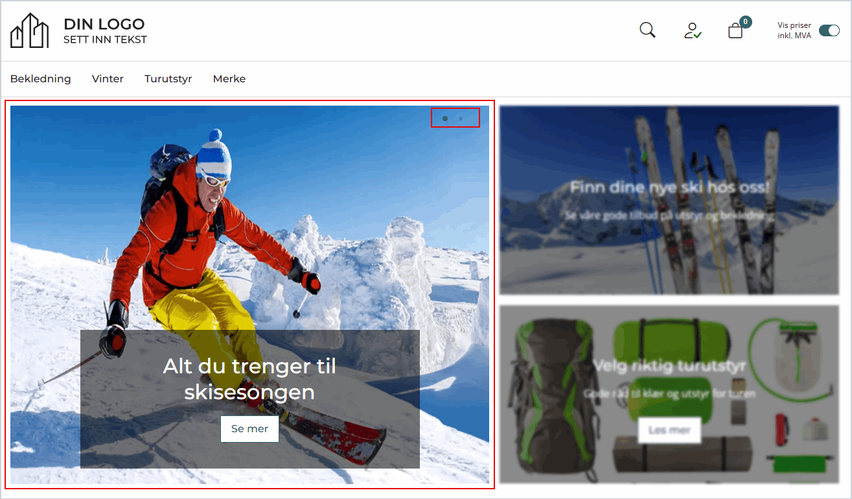852x499 pixels.
Task: Open the shopping bag cart icon
Action: pos(735,31)
